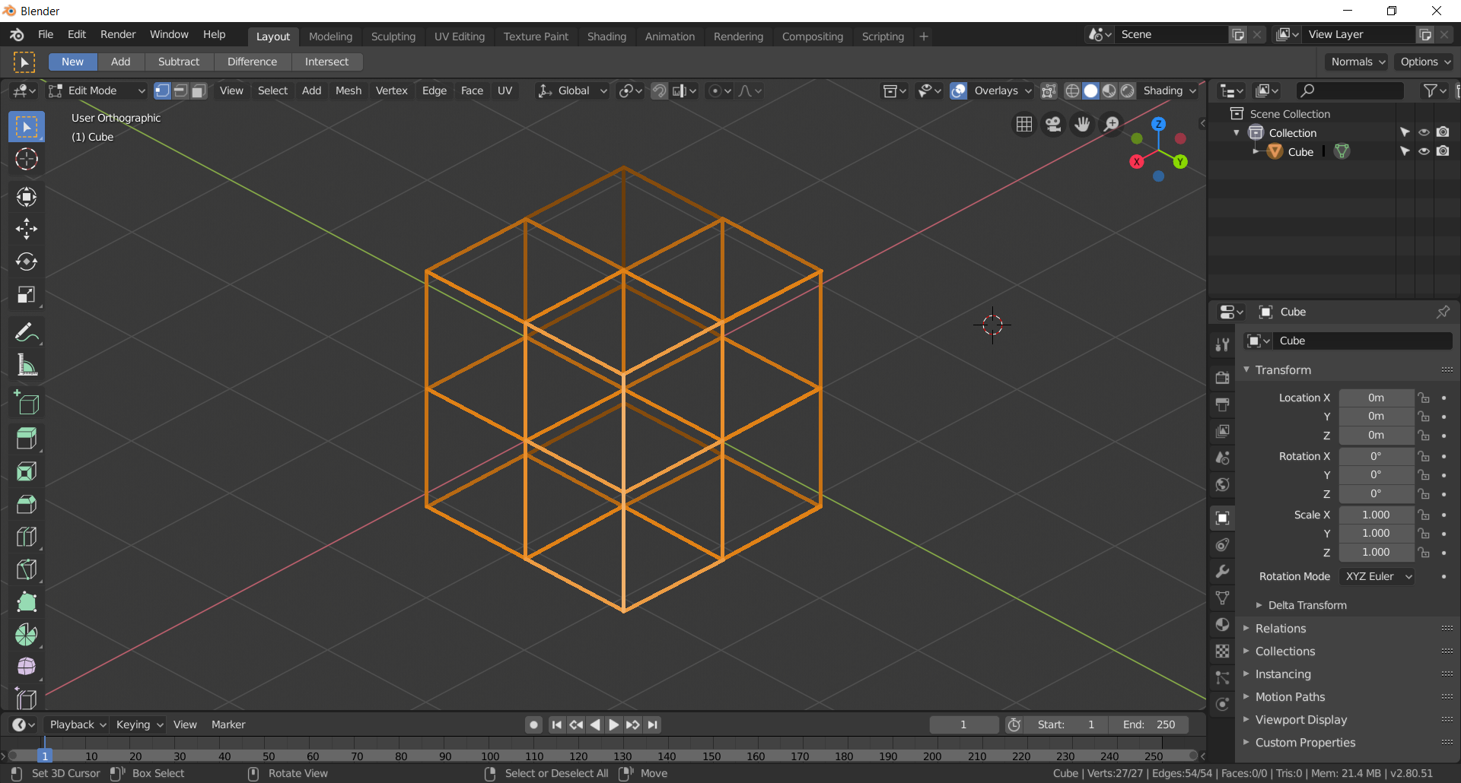The width and height of the screenshot is (1461, 783).
Task: Select the Inset Faces tool
Action: point(27,471)
